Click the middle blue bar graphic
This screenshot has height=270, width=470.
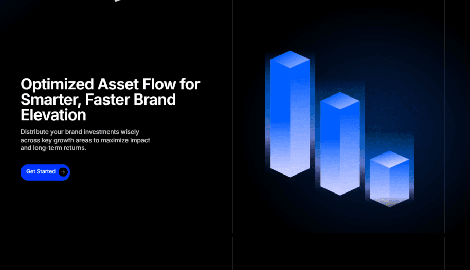click(x=340, y=144)
